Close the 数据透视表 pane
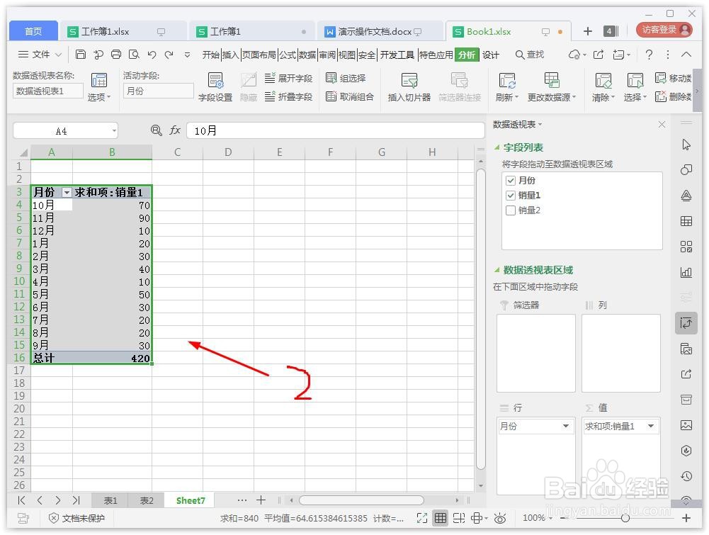The height and width of the screenshot is (535, 709). (662, 125)
